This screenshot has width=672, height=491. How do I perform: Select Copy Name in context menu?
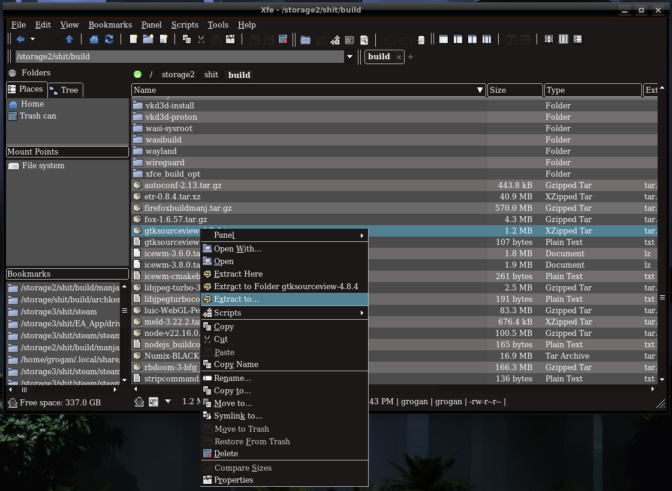point(285,364)
